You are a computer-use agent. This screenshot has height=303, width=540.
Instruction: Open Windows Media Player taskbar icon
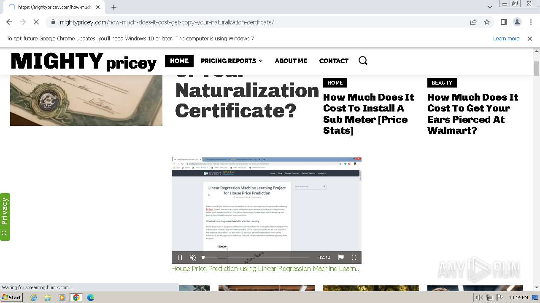(62, 298)
